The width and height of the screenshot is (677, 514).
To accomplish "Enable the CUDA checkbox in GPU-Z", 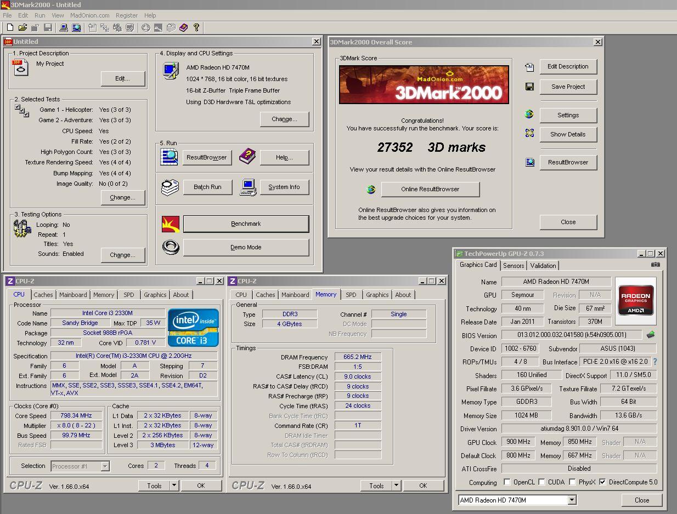I will point(541,482).
